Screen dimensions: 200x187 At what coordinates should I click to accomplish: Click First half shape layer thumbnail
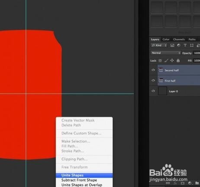161,80
